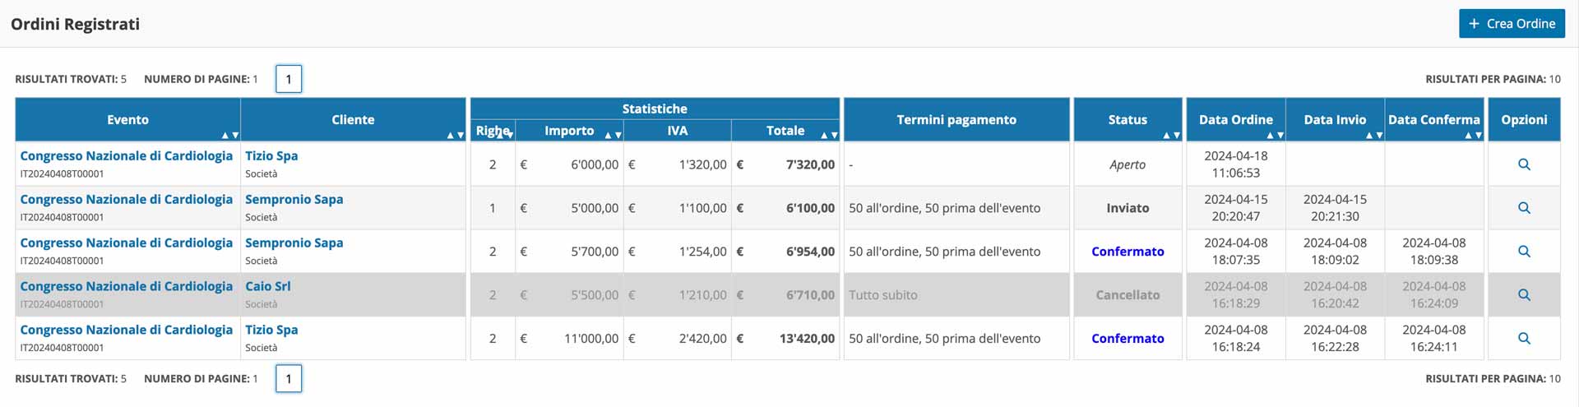Sort by Data Conferma arrows
The height and width of the screenshot is (407, 1579).
click(1473, 135)
